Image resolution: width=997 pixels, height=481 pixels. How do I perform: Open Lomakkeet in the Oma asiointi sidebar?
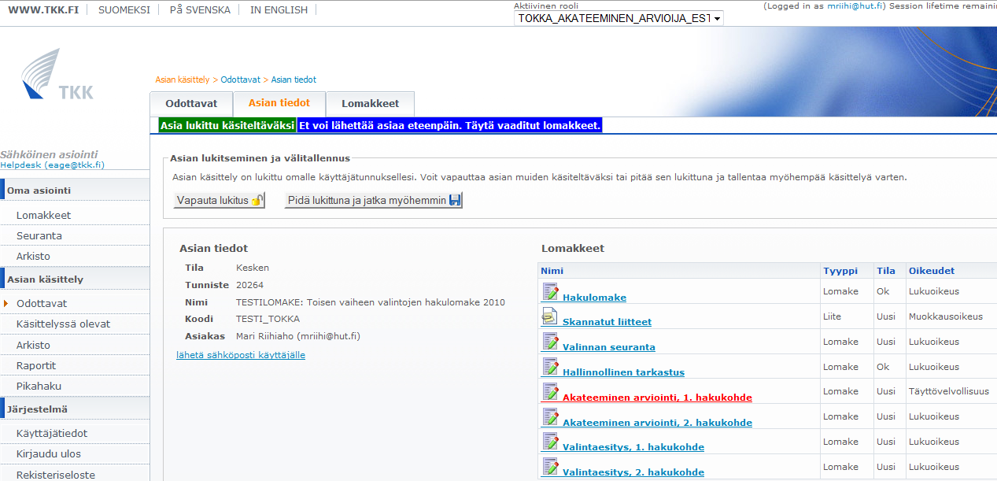[x=43, y=215]
